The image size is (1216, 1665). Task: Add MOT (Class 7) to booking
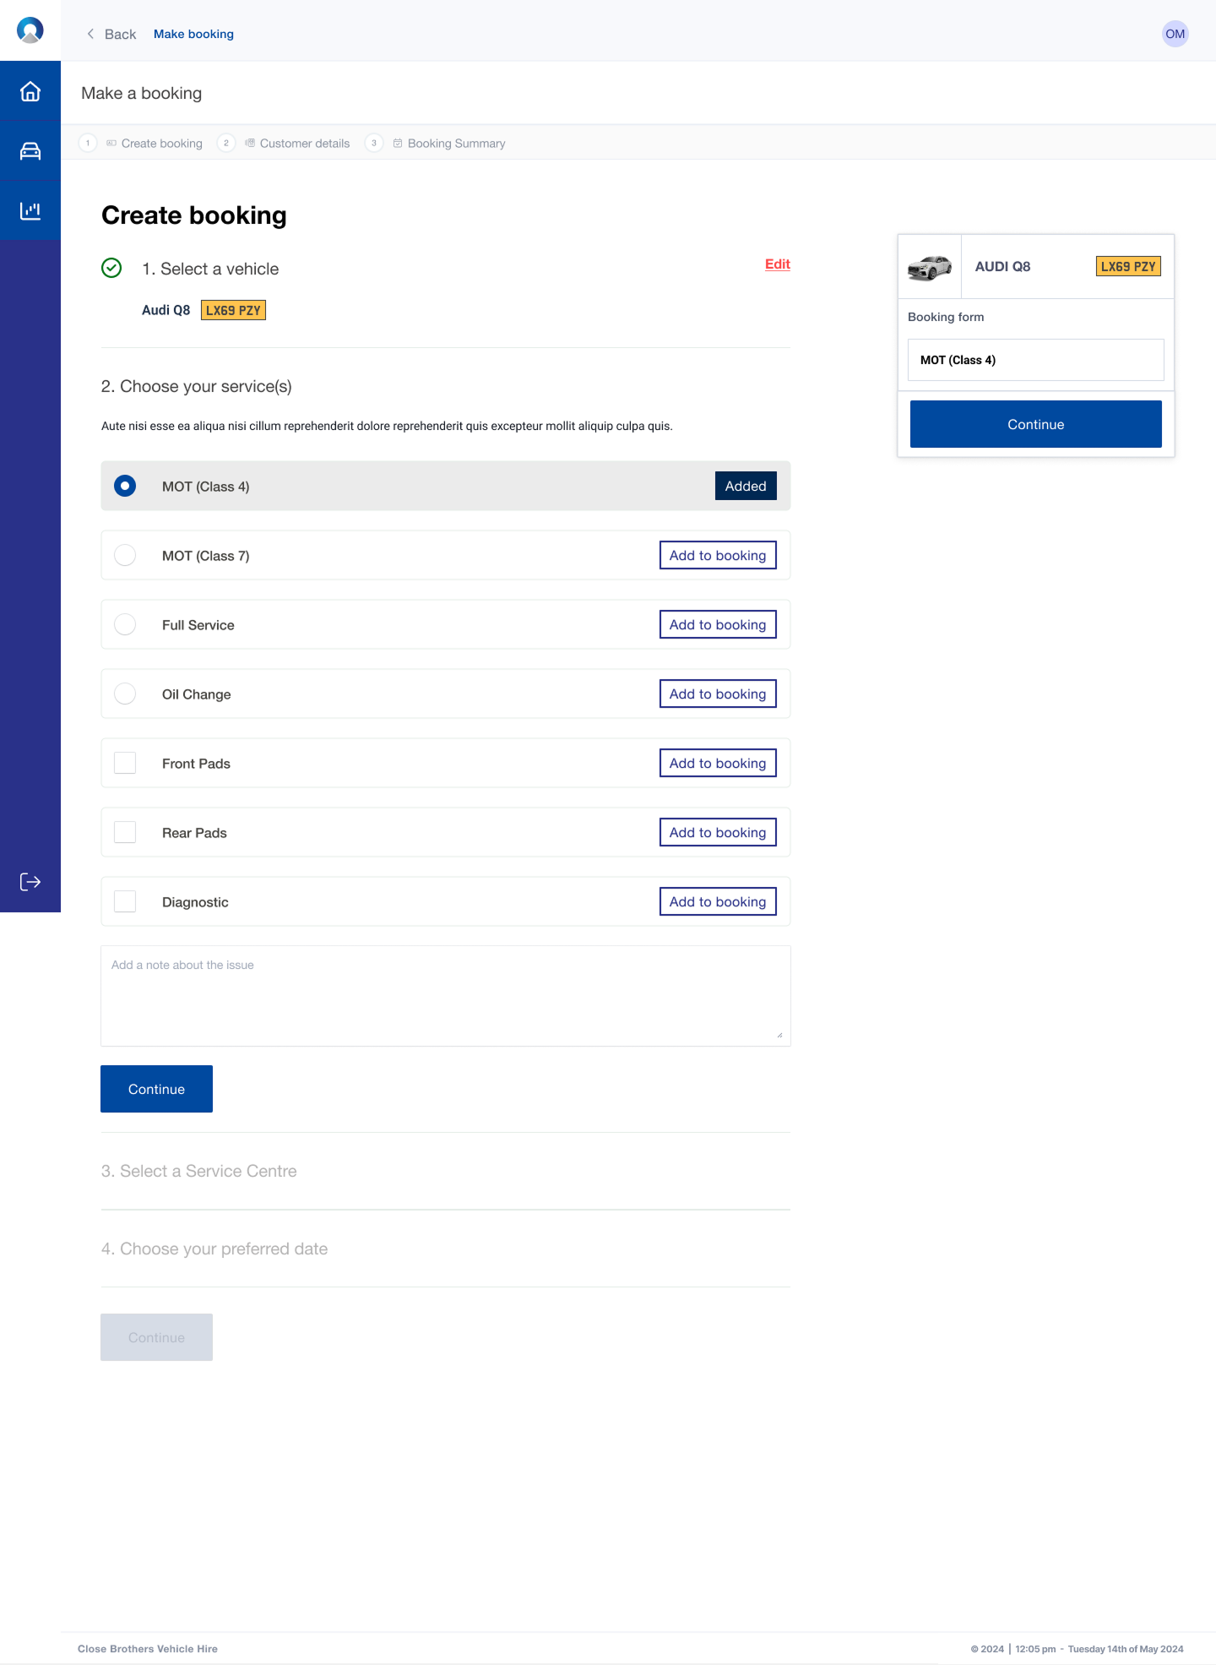coord(718,555)
